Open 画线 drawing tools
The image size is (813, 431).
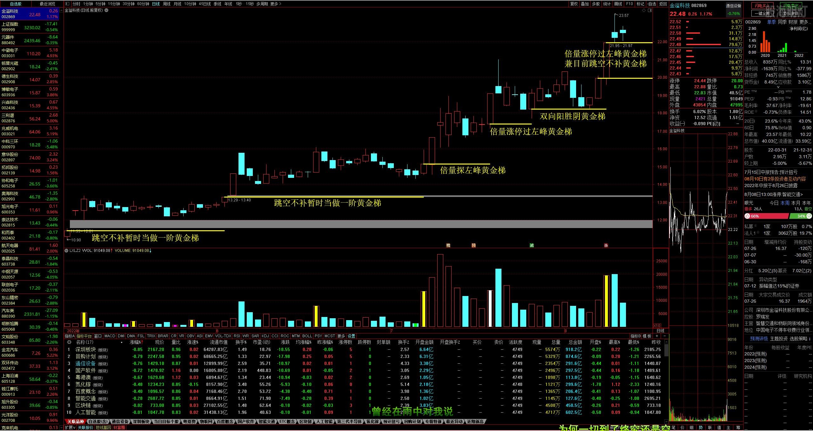[x=618, y=4]
